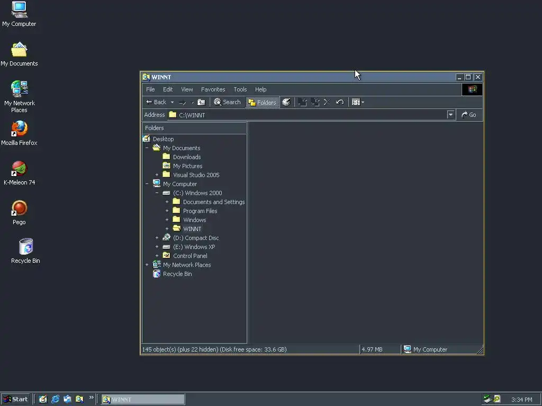
Task: Launch Outlook Express from quick launch
Action: [67, 400]
